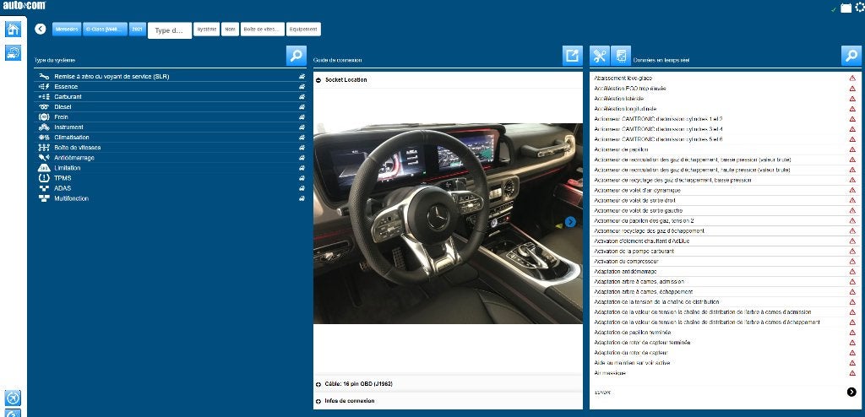Select the Equipement breadcrumb tab
Screen dimensions: 865x417
(x=303, y=30)
